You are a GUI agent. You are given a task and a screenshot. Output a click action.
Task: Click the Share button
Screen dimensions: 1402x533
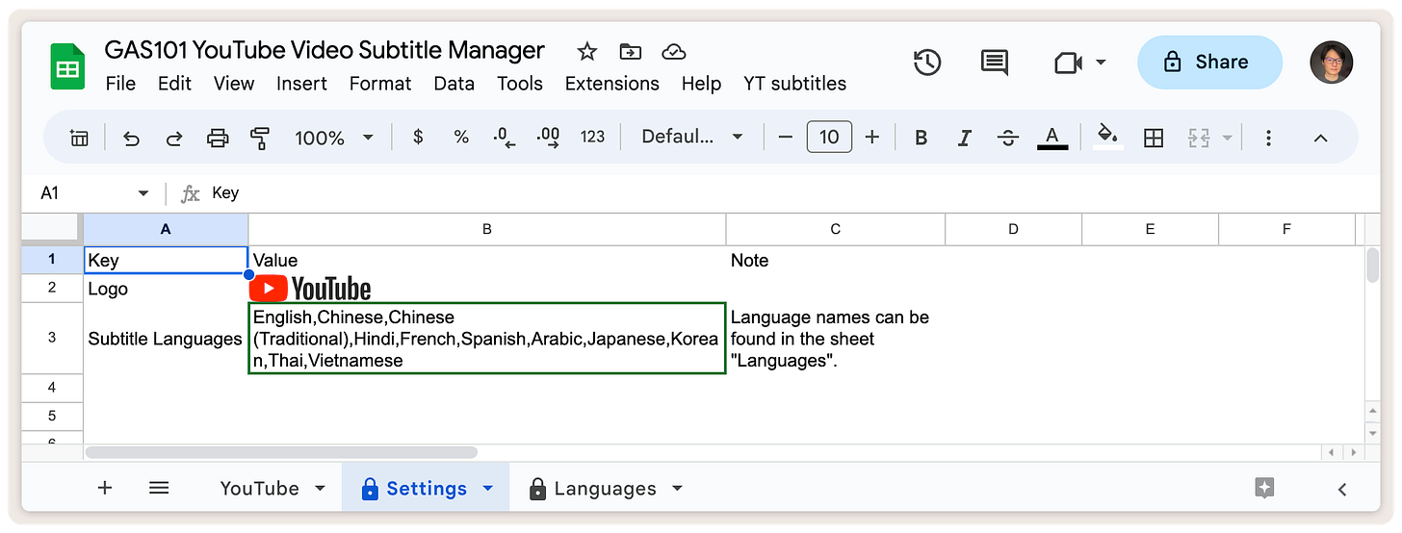coord(1209,63)
